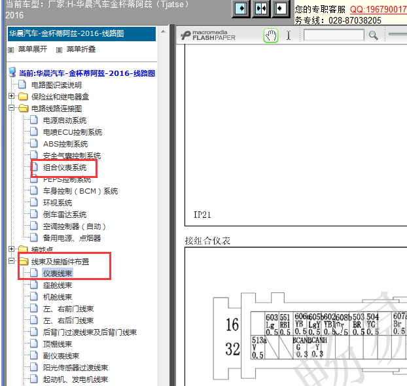Open 环视系统 page
The height and width of the screenshot is (386, 407).
click(x=58, y=203)
